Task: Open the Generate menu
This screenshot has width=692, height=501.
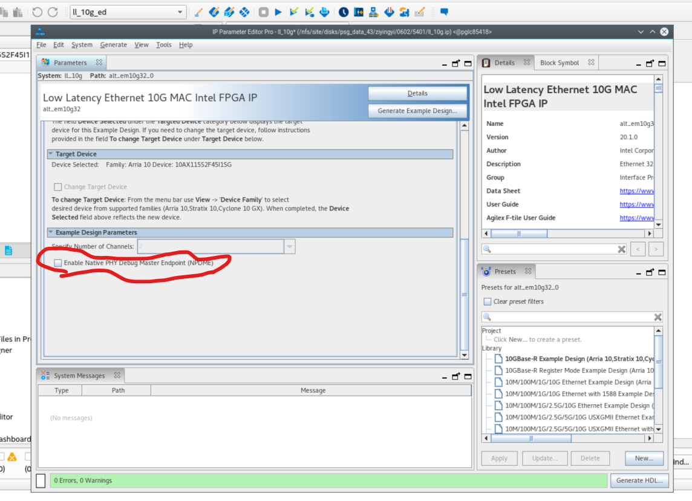Action: (x=114, y=45)
